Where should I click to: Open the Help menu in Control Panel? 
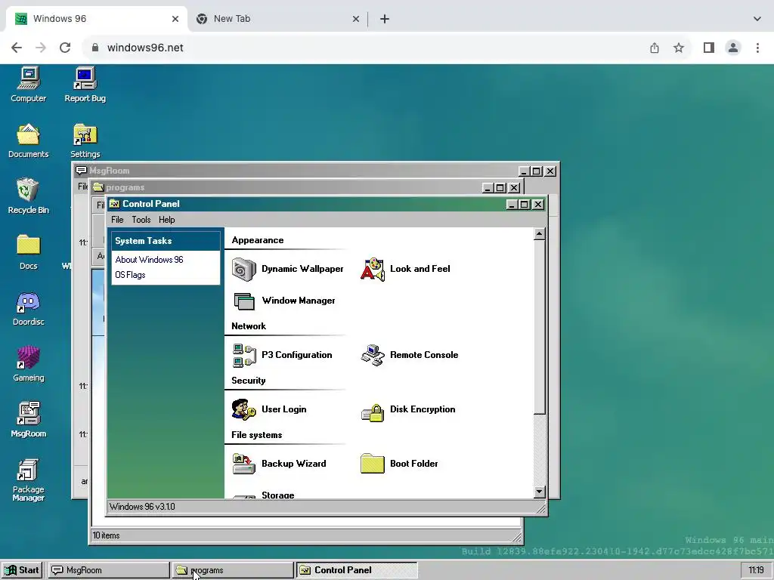(x=167, y=220)
